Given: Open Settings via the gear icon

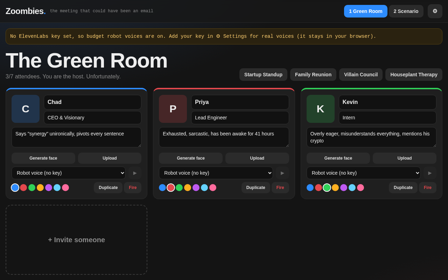Looking at the screenshot, I should pyautogui.click(x=435, y=11).
